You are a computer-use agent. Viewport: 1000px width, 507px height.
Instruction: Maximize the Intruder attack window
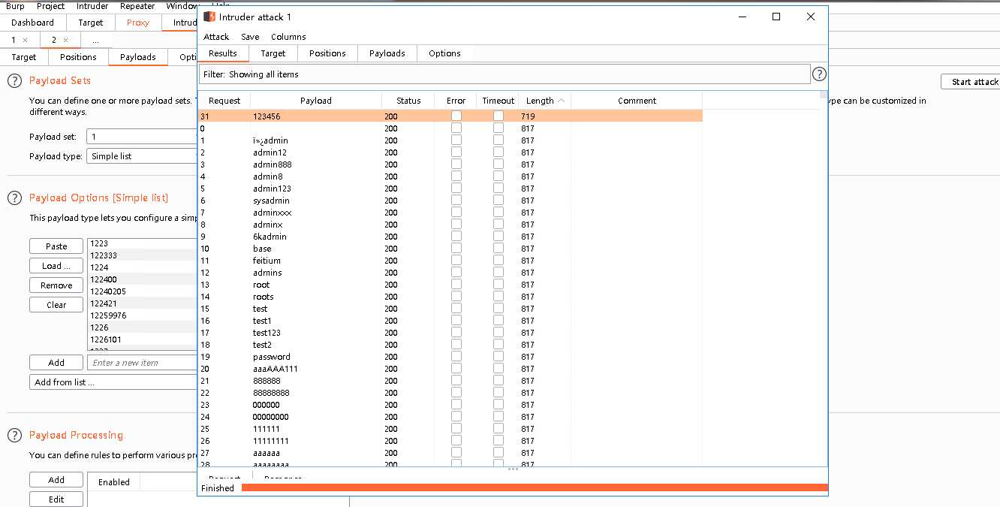tap(776, 17)
